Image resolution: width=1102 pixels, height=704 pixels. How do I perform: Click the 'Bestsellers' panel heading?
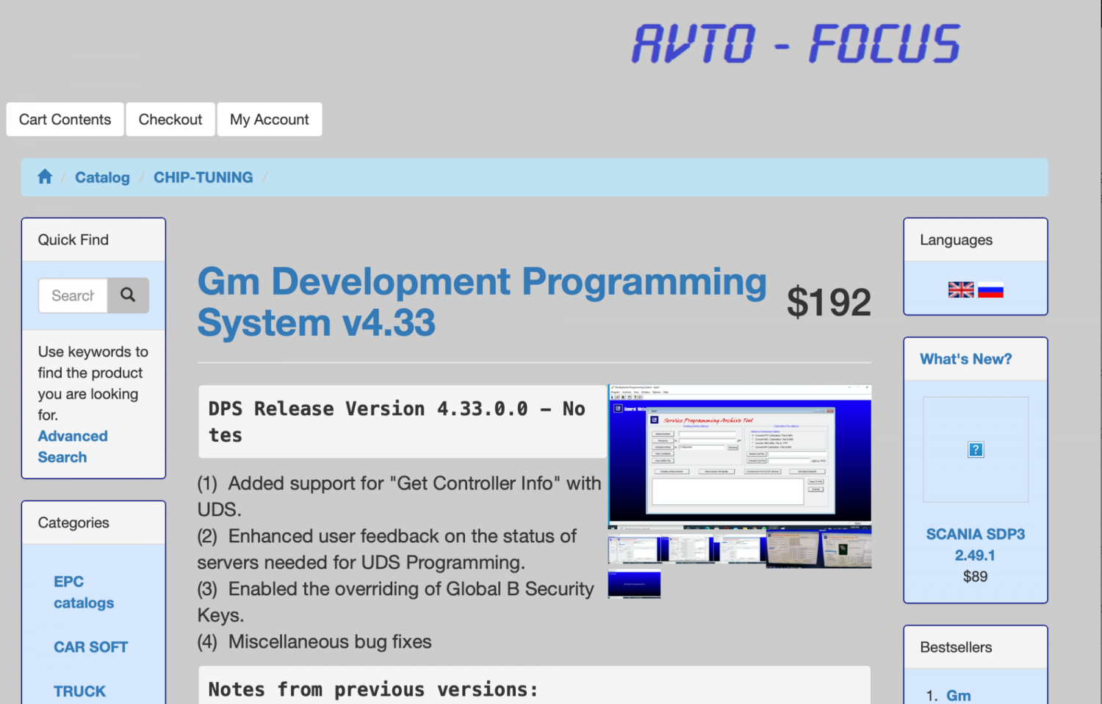point(956,647)
